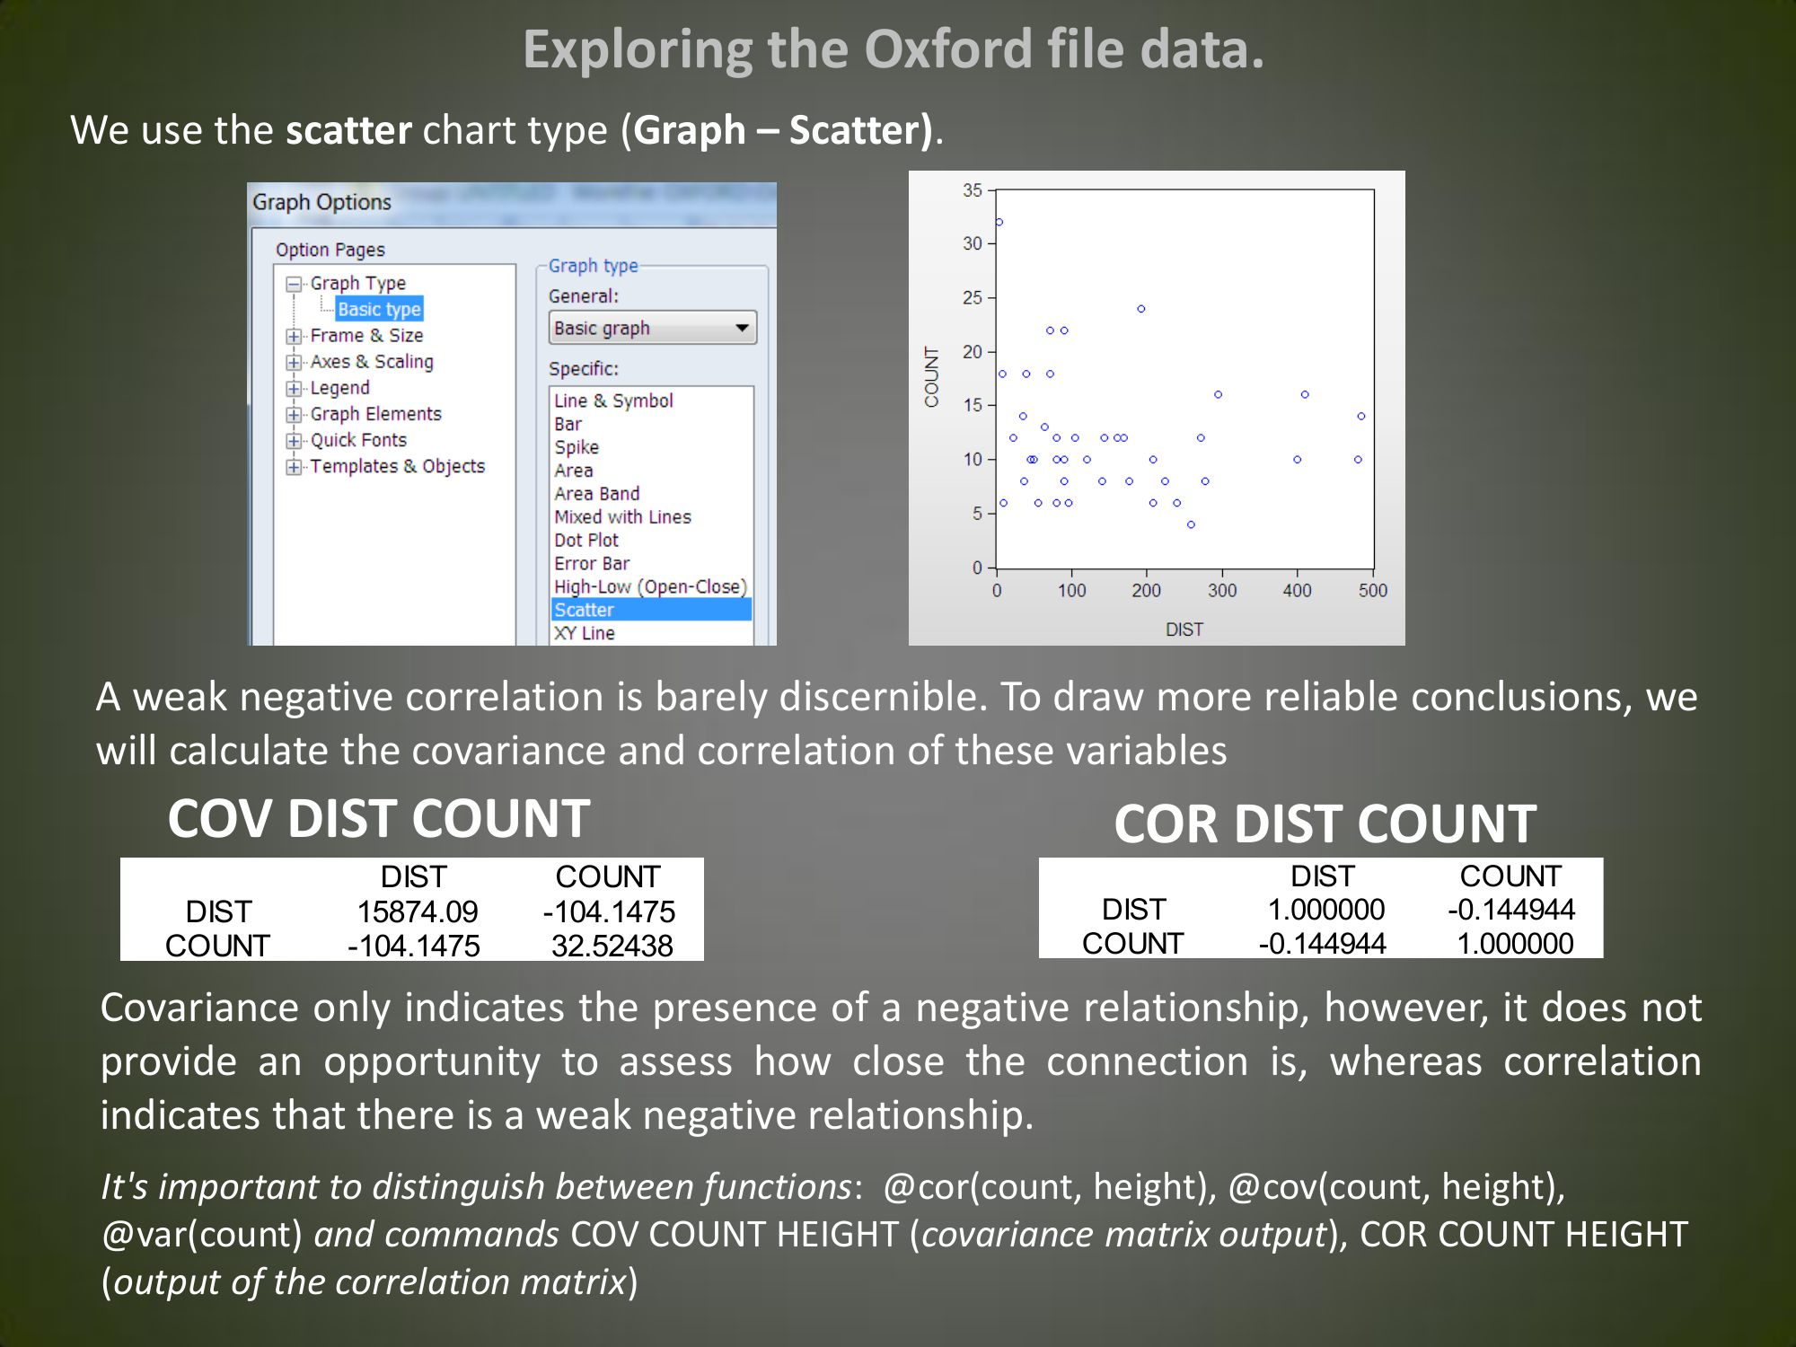Choose Dot Plot graph type
The image size is (1796, 1347).
(x=585, y=541)
